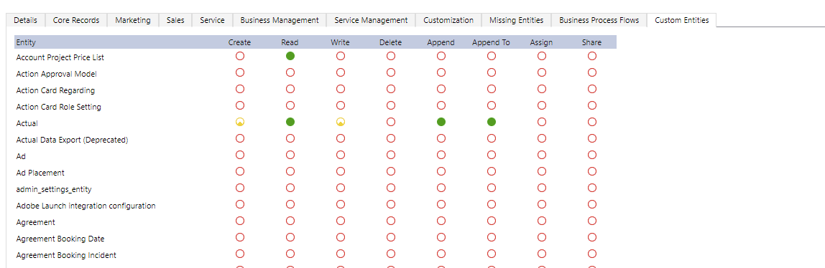Select the Service Management tab
The width and height of the screenshot is (825, 268).
point(371,20)
